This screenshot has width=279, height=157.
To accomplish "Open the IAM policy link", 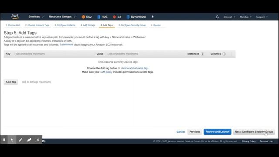I will (106, 72).
